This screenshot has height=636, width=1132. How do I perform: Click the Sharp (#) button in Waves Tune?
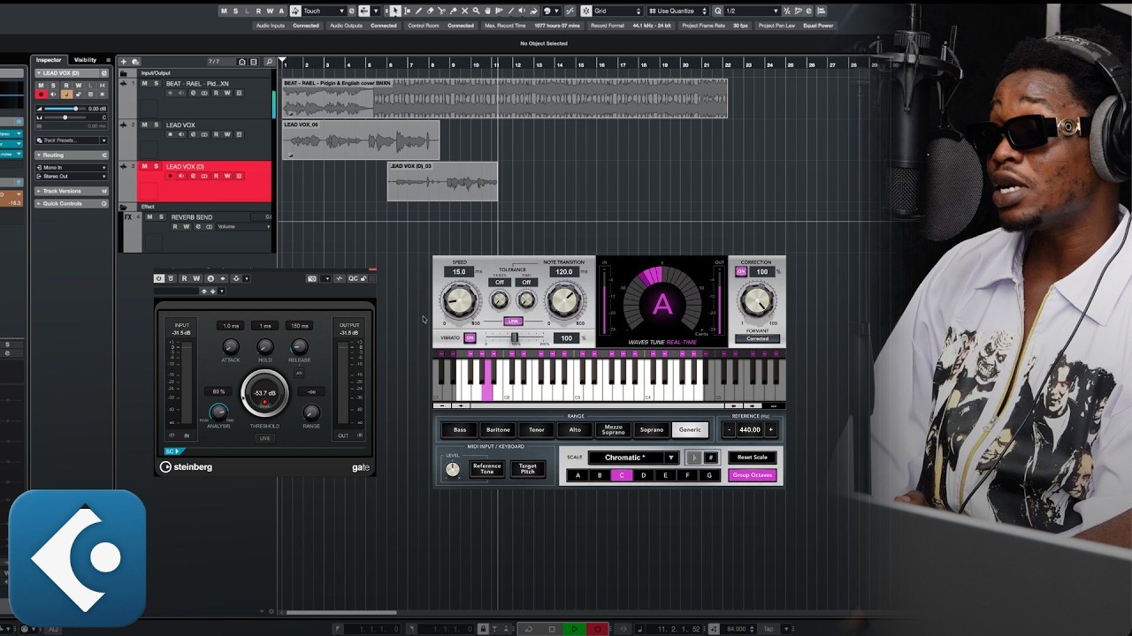click(710, 458)
